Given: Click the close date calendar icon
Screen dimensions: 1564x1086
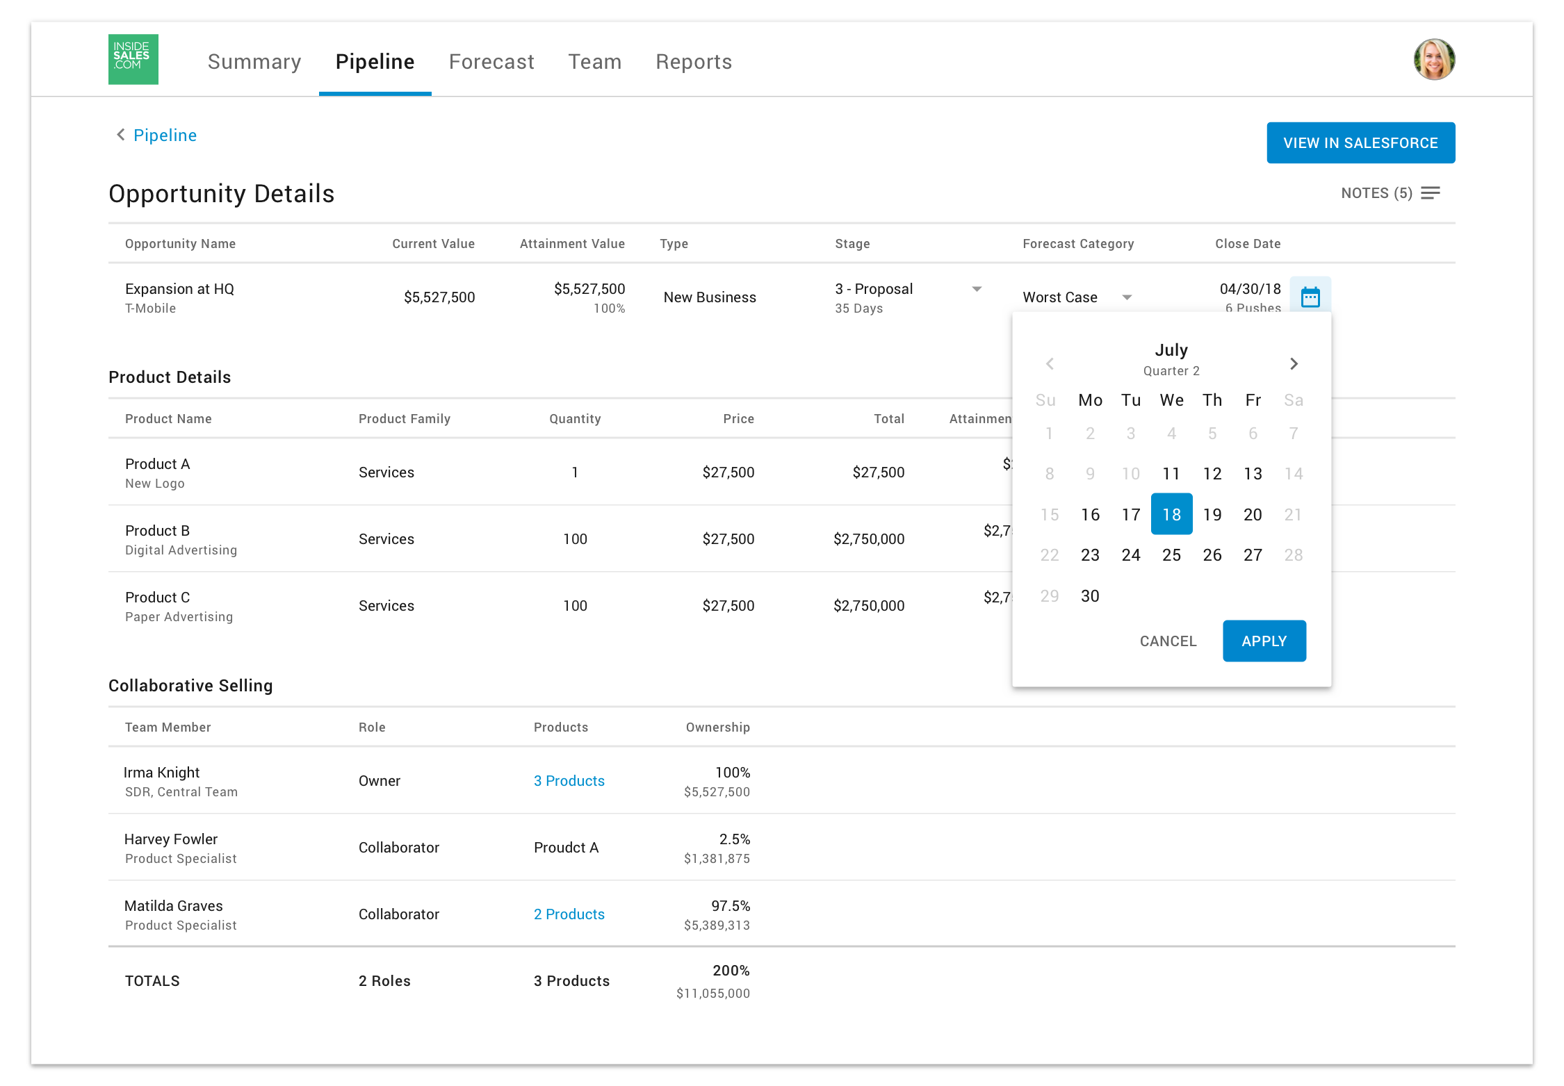Looking at the screenshot, I should 1310,297.
